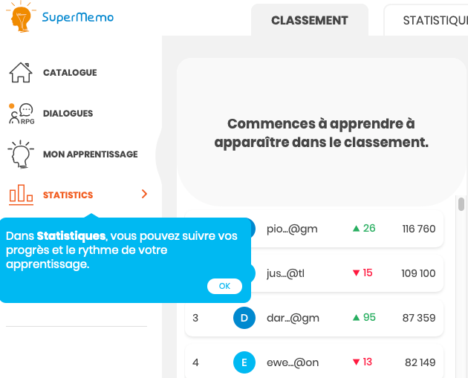Expand Statistics with the orange chevron
Image resolution: width=468 pixels, height=378 pixels.
click(x=144, y=195)
